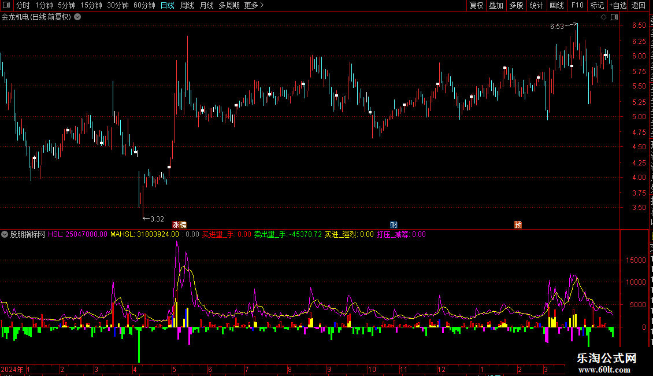The height and width of the screenshot is (376, 653).
Task: Open the 统计 statistics tool
Action: click(536, 5)
